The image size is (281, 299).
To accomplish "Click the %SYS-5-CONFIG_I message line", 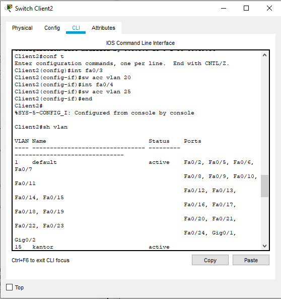I will tap(104, 113).
